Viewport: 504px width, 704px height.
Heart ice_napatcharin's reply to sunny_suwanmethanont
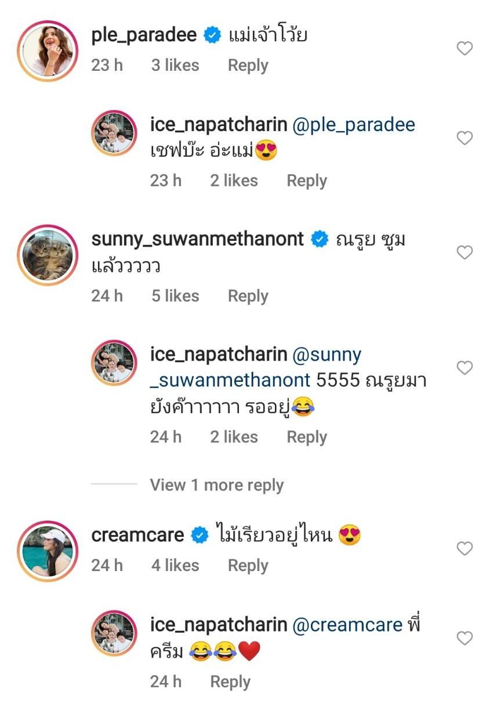[465, 368]
